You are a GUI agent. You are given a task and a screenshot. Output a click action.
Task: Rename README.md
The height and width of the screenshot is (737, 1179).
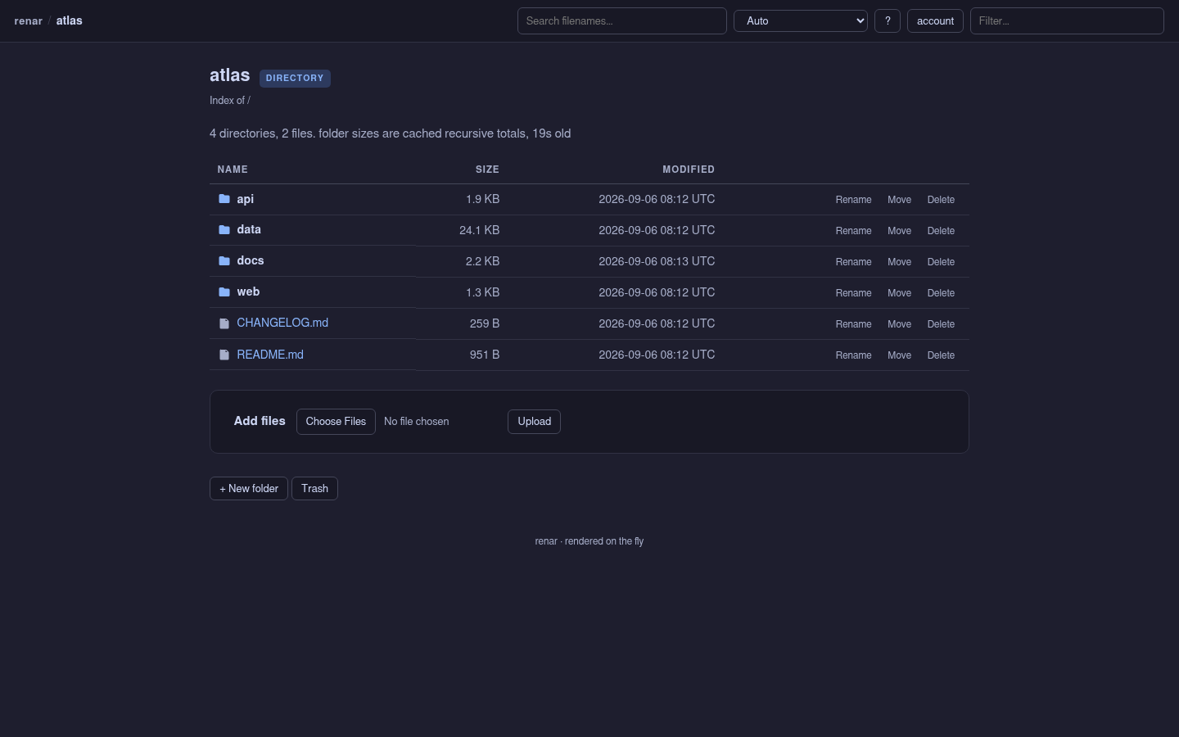coord(853,355)
